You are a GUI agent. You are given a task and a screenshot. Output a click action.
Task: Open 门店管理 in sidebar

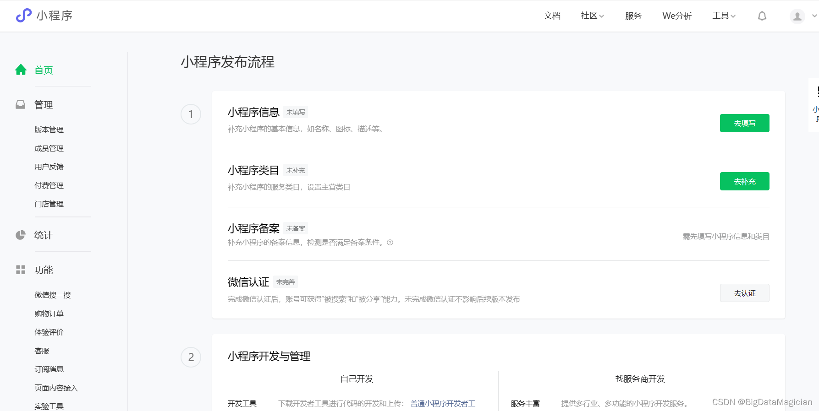click(49, 204)
